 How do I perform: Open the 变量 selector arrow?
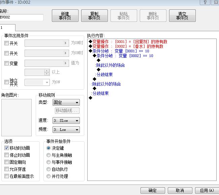pos(66,63)
